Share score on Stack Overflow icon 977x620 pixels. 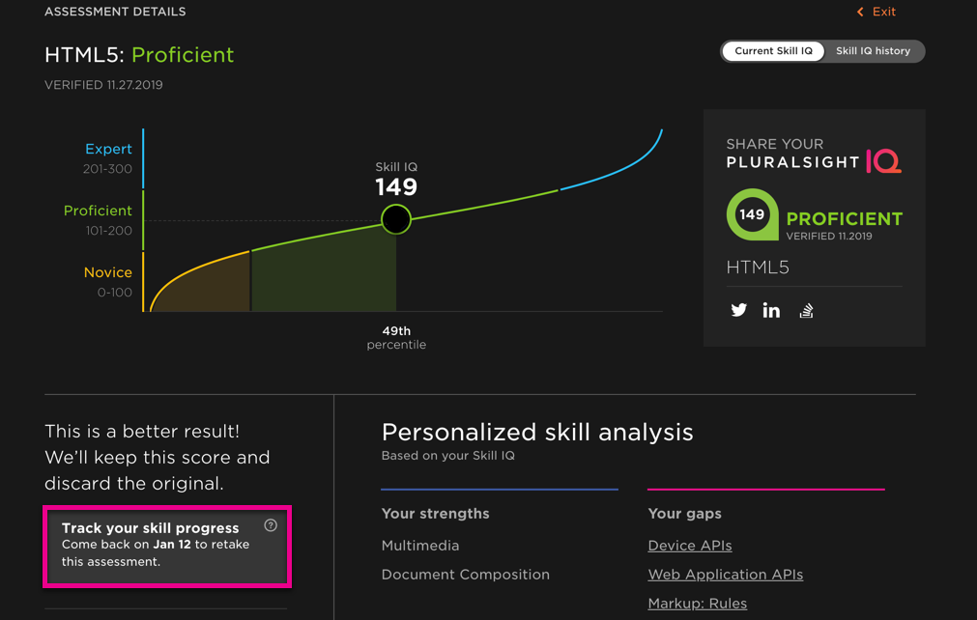point(806,310)
